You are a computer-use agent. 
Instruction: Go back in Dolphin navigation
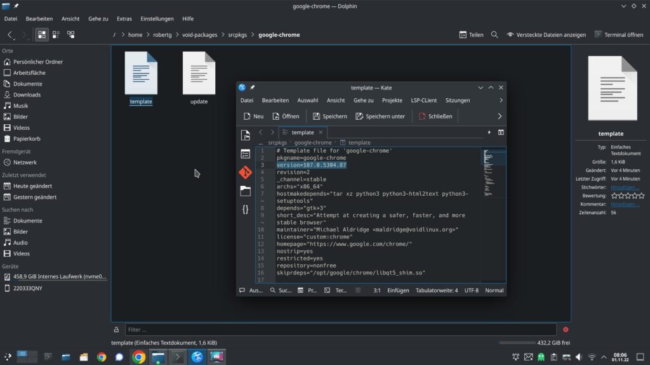coord(10,35)
